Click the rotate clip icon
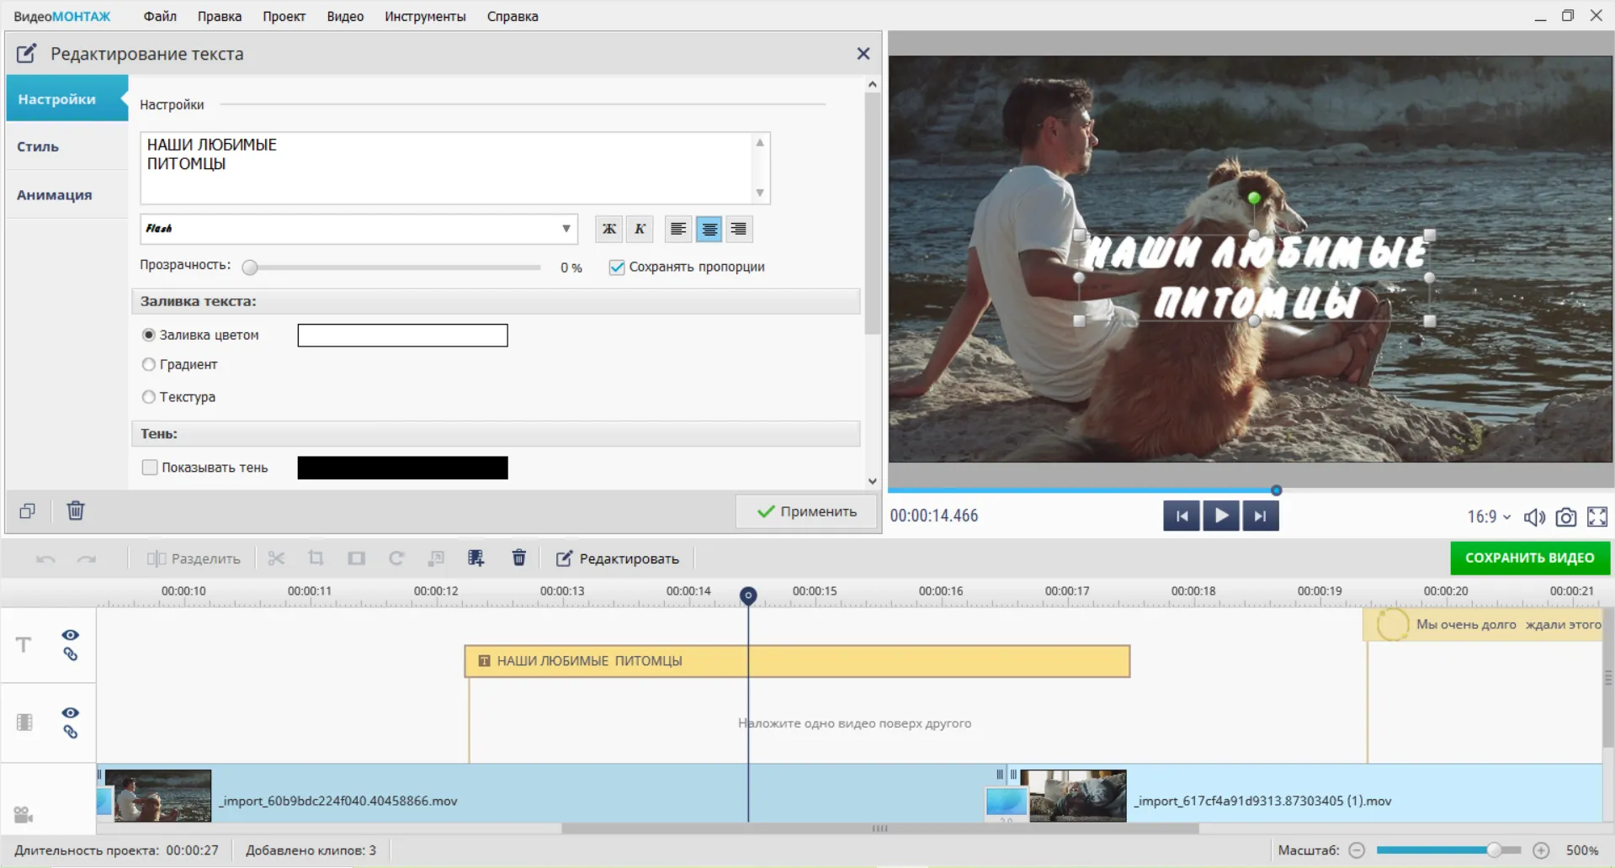The image size is (1615, 868). point(396,558)
